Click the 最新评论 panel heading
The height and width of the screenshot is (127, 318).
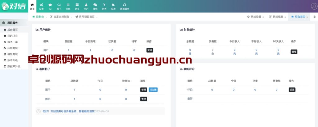point(187,69)
